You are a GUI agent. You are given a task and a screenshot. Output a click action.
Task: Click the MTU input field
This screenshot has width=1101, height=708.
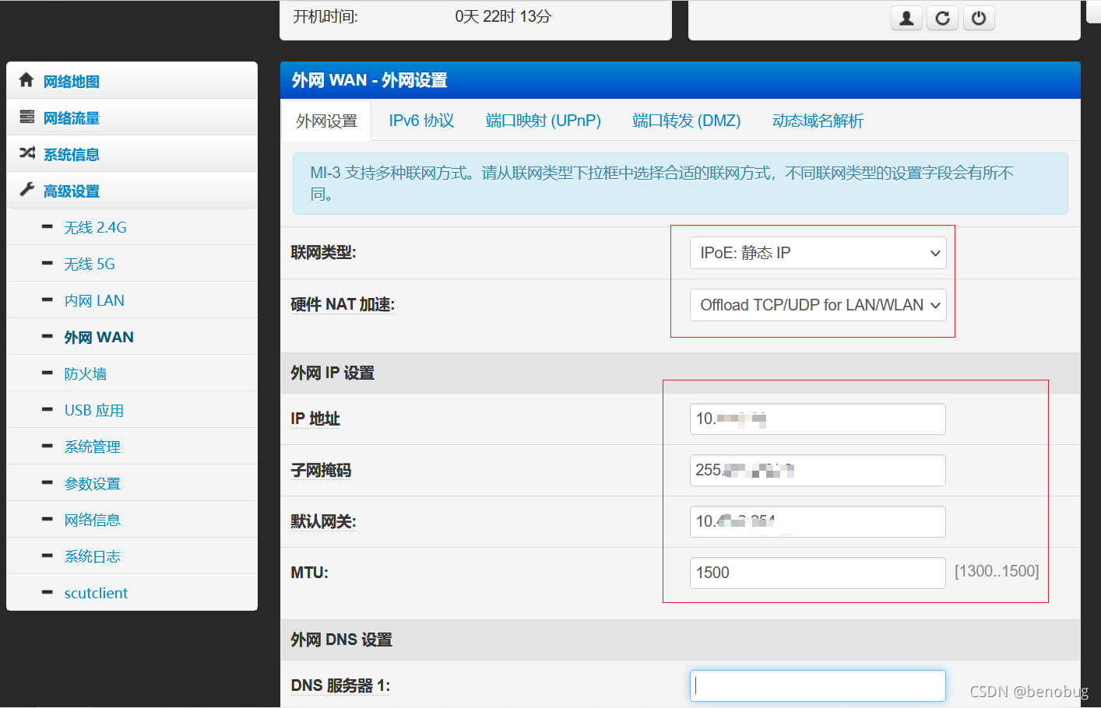point(818,573)
